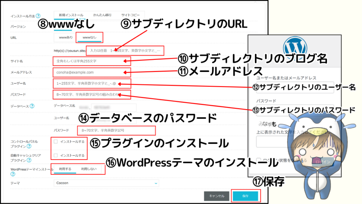
Task: Click the http(s)://yousun.site/ URL prefix text
Action: click(x=70, y=51)
